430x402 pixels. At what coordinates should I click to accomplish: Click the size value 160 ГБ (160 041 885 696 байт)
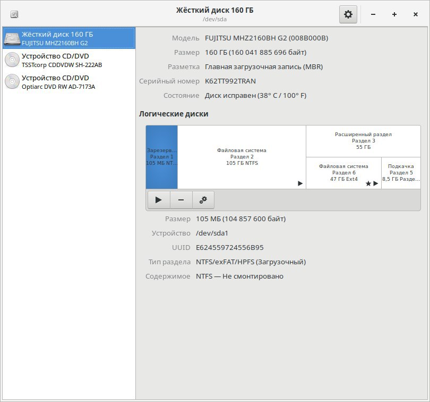point(255,52)
